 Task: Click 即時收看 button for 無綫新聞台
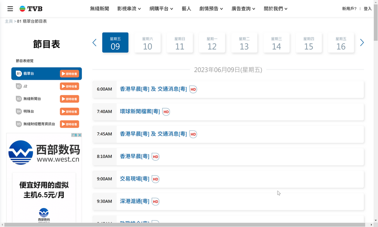click(x=69, y=99)
